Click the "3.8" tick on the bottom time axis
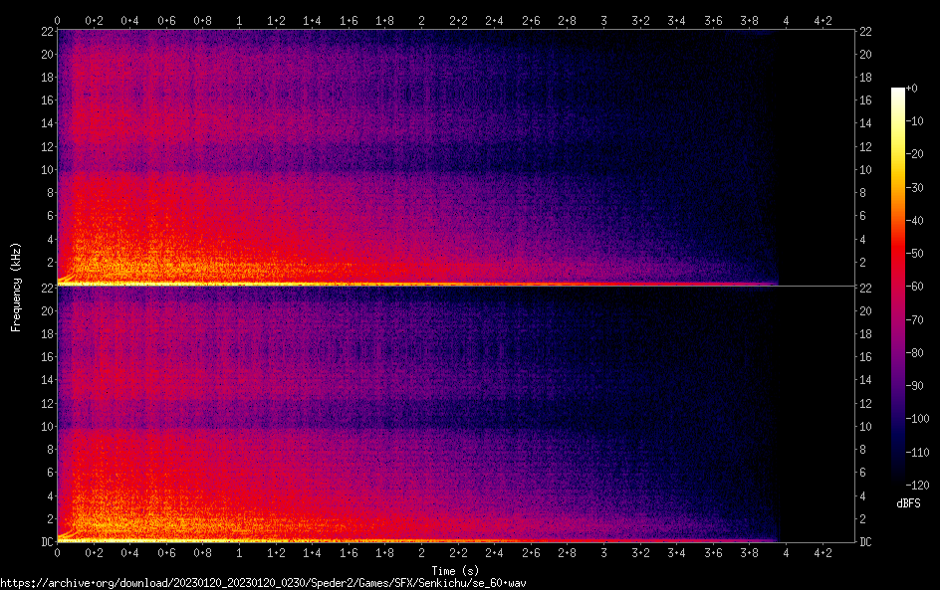This screenshot has width=940, height=590. [x=751, y=553]
